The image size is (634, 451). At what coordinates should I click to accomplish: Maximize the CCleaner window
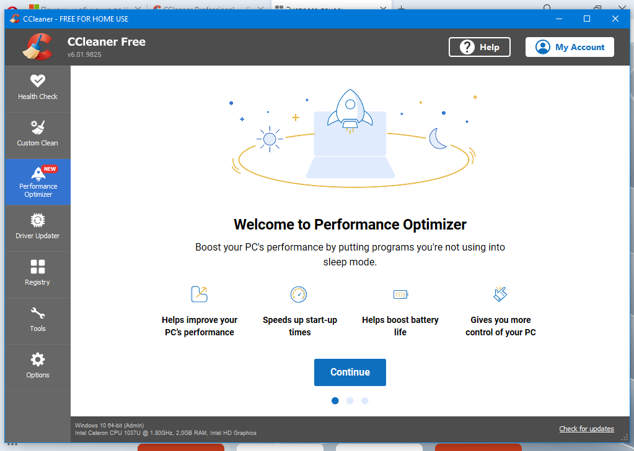587,19
